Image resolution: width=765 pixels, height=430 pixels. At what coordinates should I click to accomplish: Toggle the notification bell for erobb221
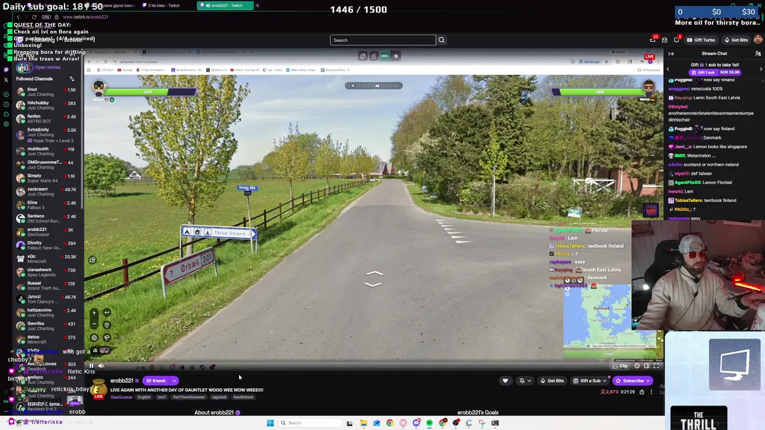pos(521,380)
